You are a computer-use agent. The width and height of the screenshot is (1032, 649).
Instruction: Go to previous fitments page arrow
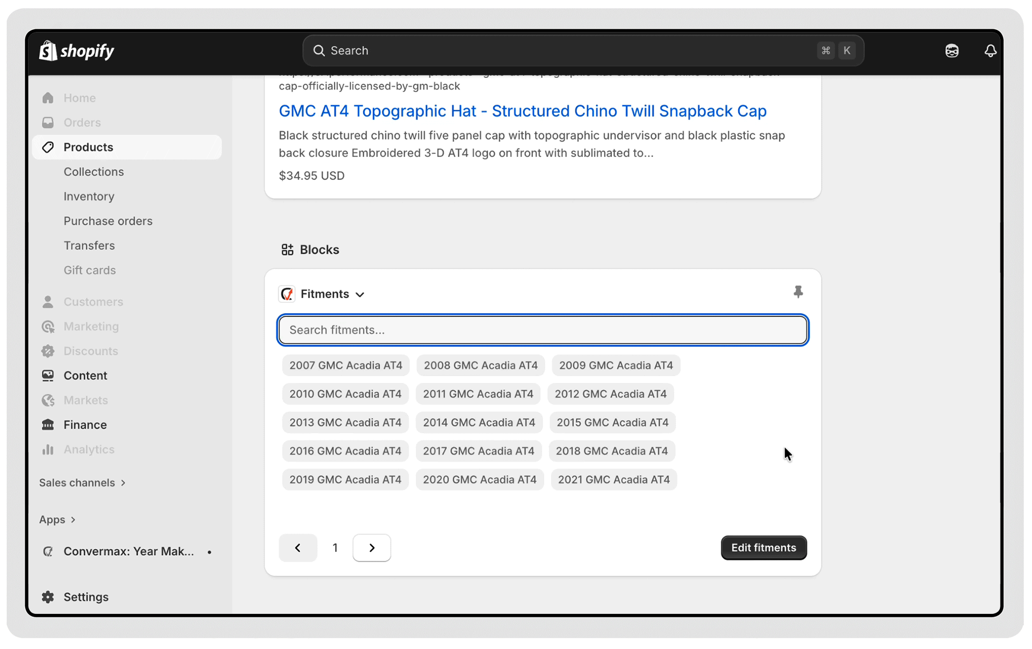point(298,547)
